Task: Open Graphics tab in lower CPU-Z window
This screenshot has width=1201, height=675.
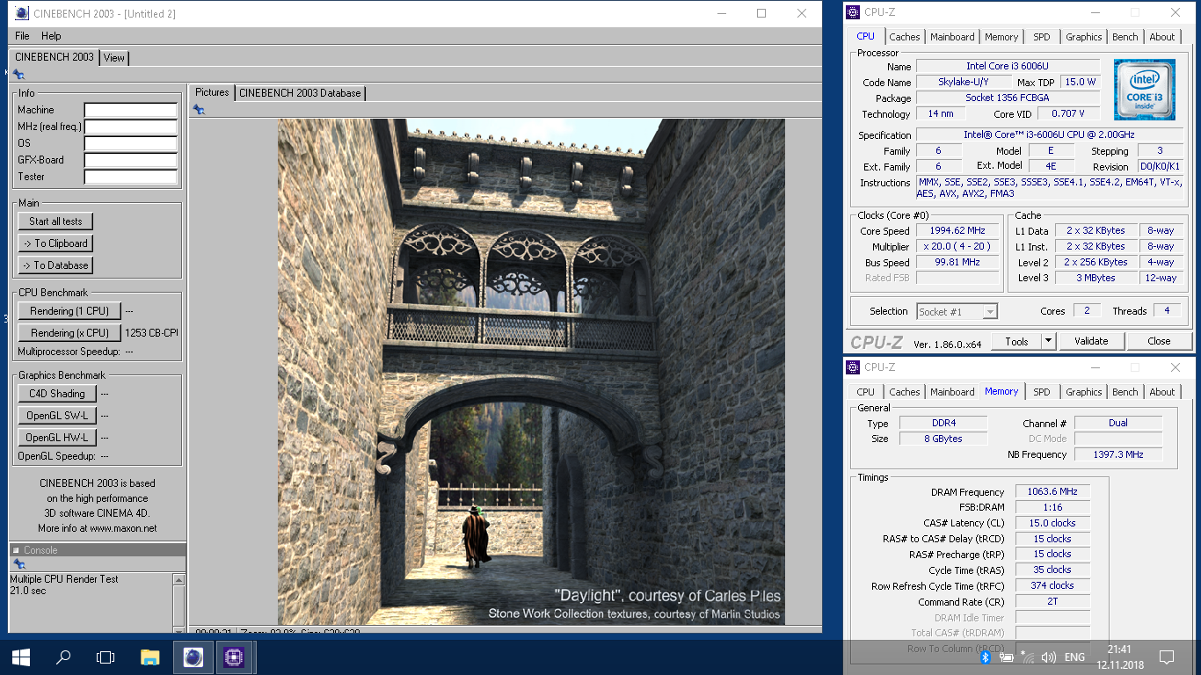Action: pyautogui.click(x=1083, y=392)
